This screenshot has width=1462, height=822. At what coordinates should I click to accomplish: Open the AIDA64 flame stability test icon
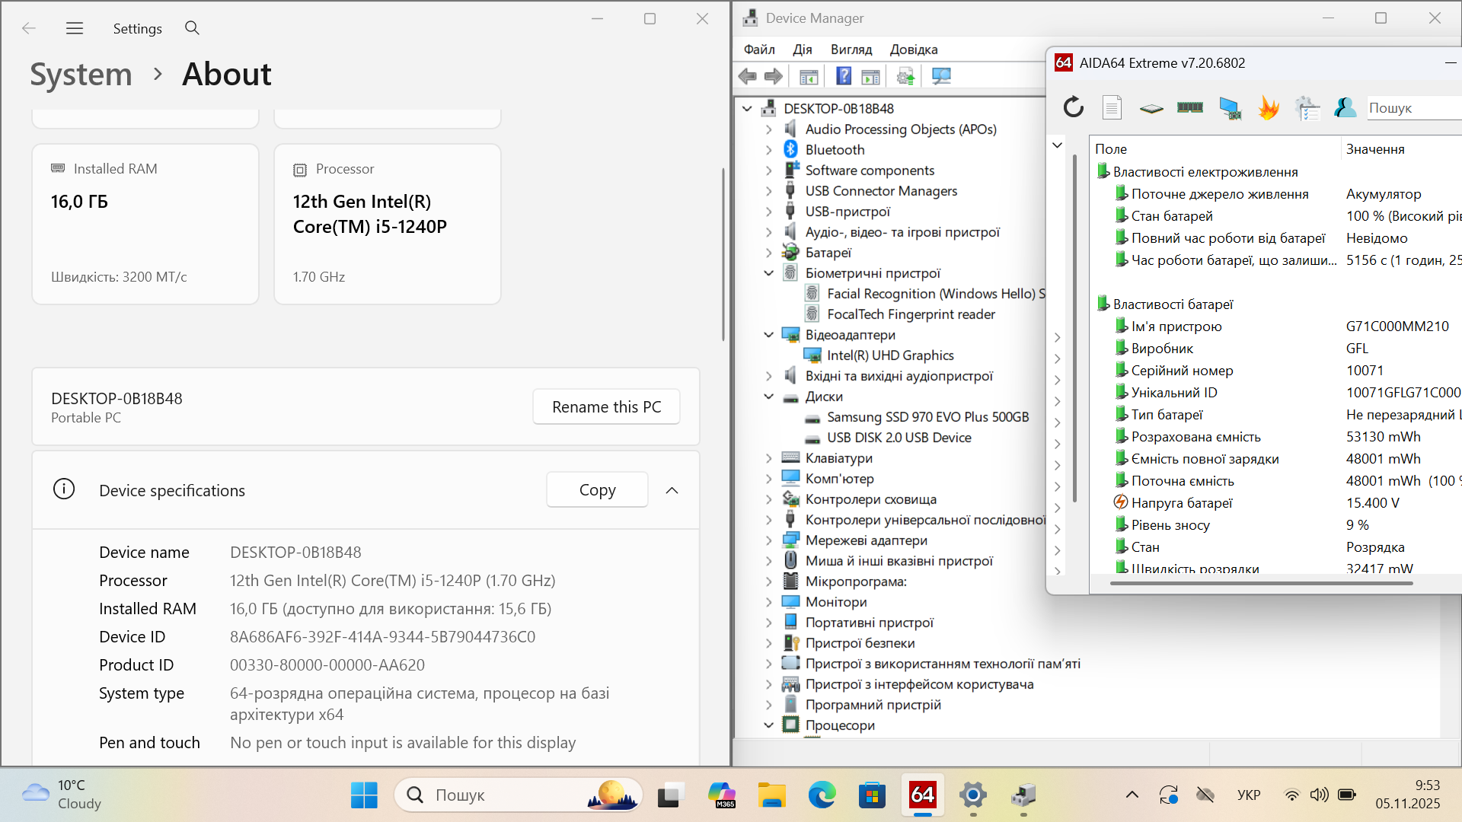pos(1268,107)
